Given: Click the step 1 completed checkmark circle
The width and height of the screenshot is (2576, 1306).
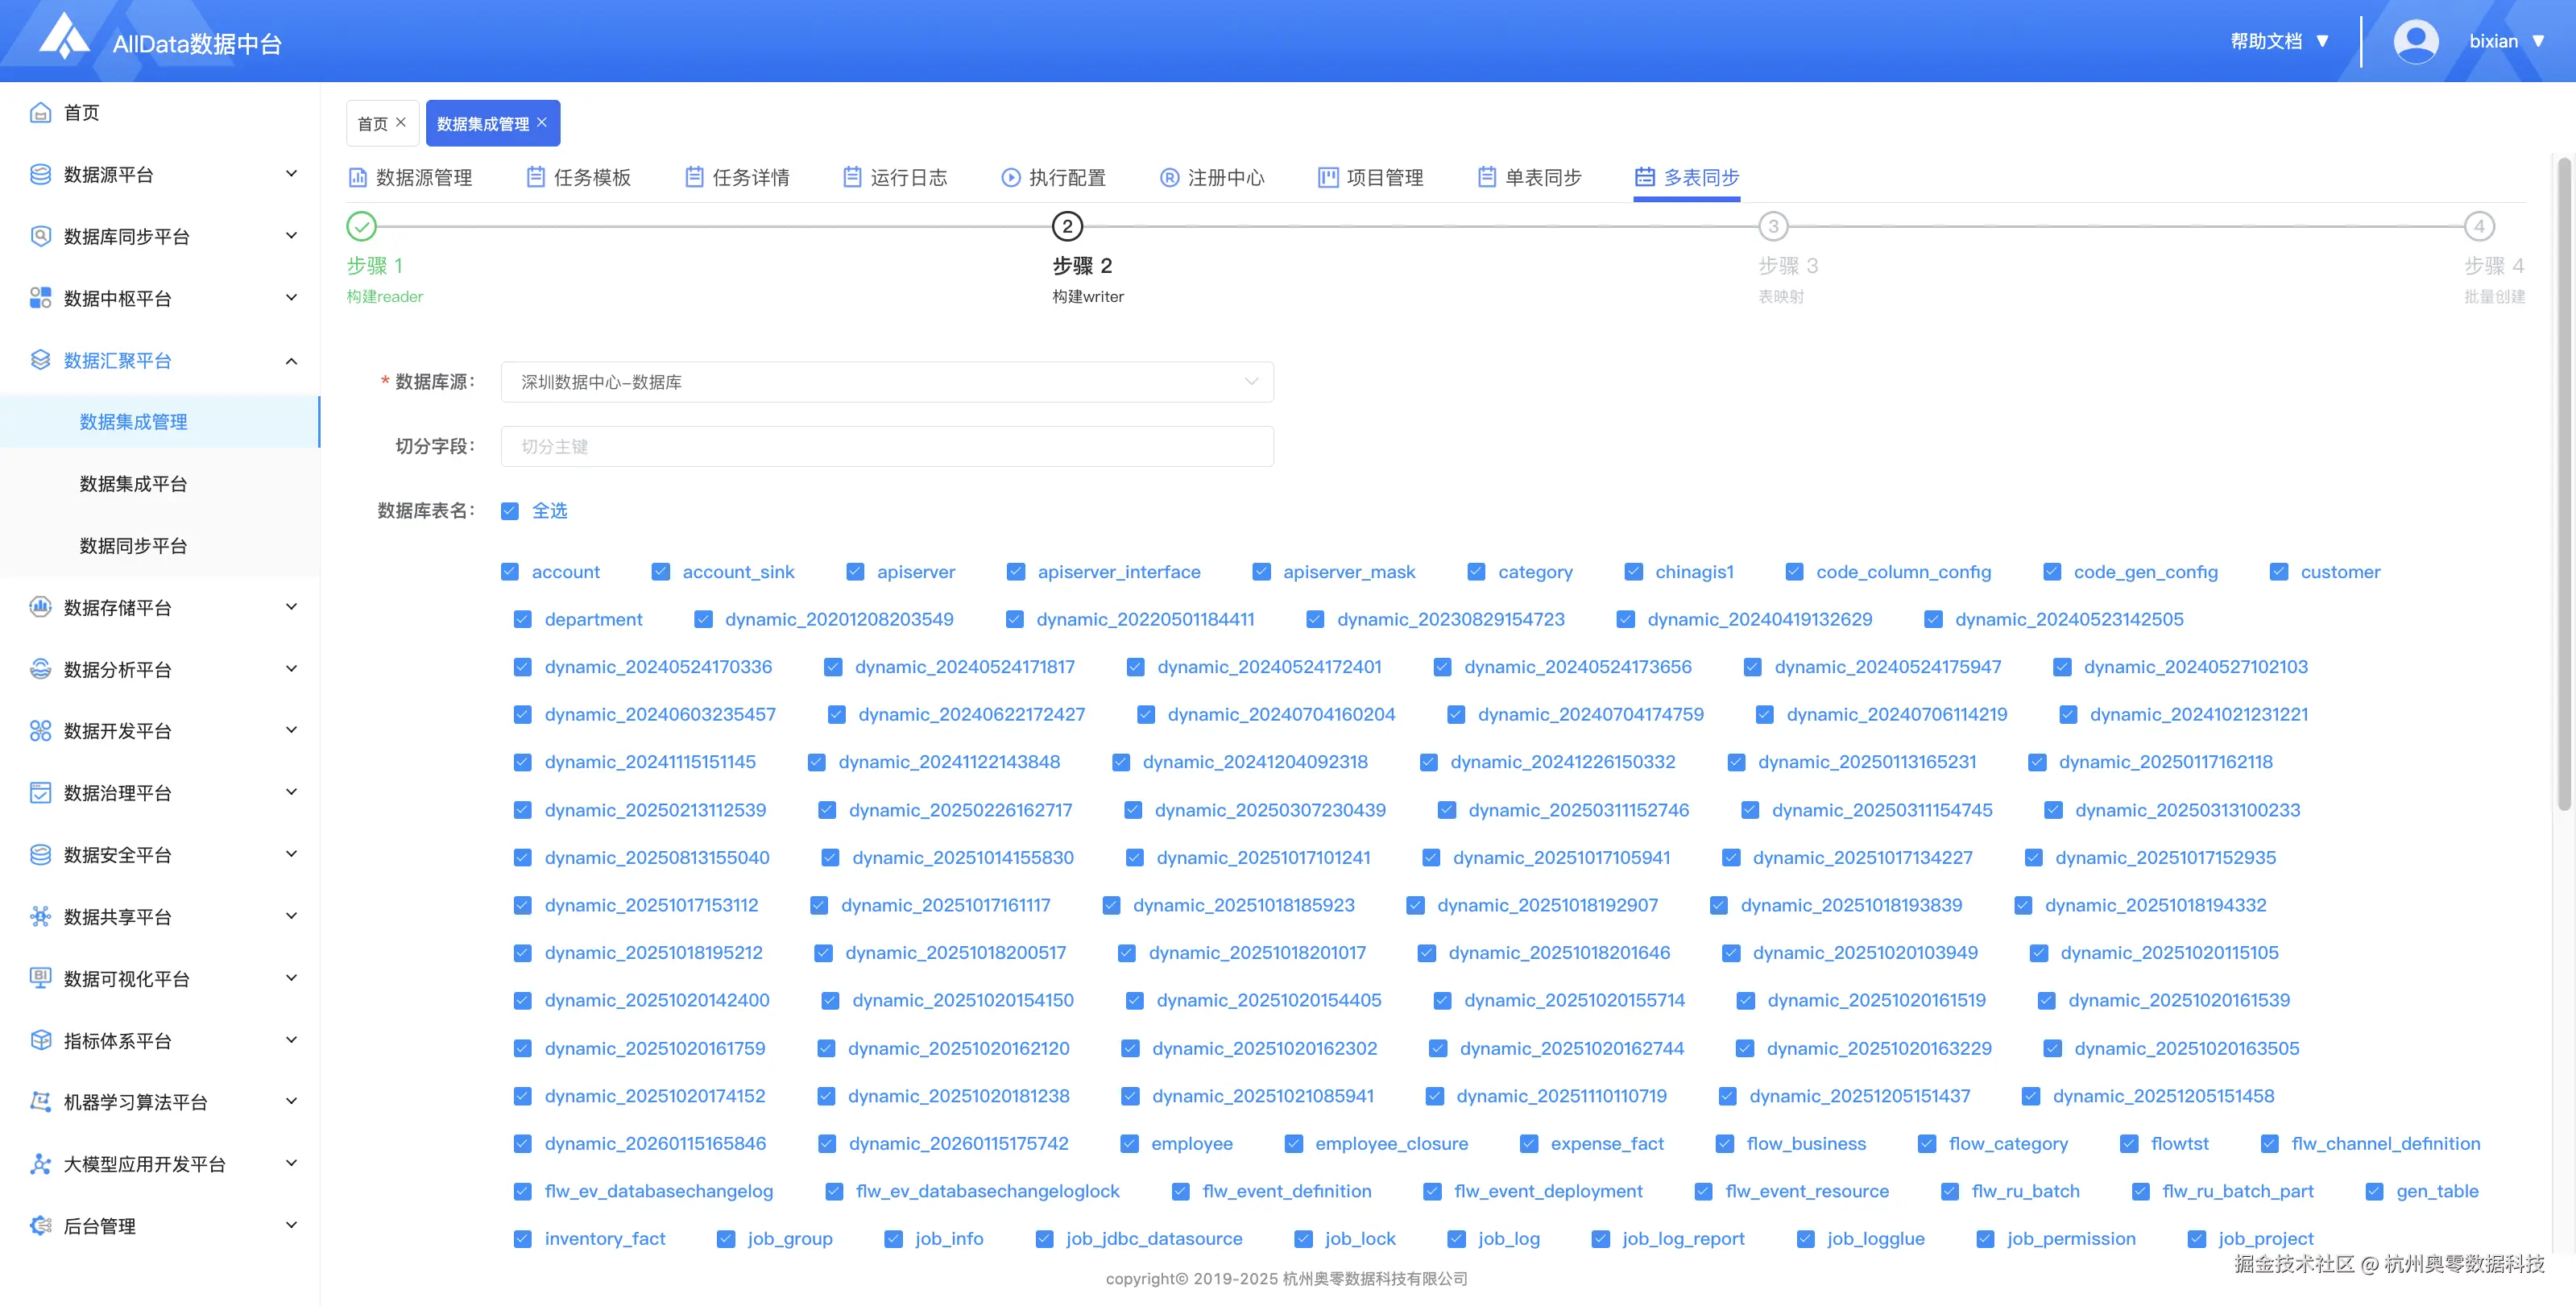Looking at the screenshot, I should coord(361,227).
